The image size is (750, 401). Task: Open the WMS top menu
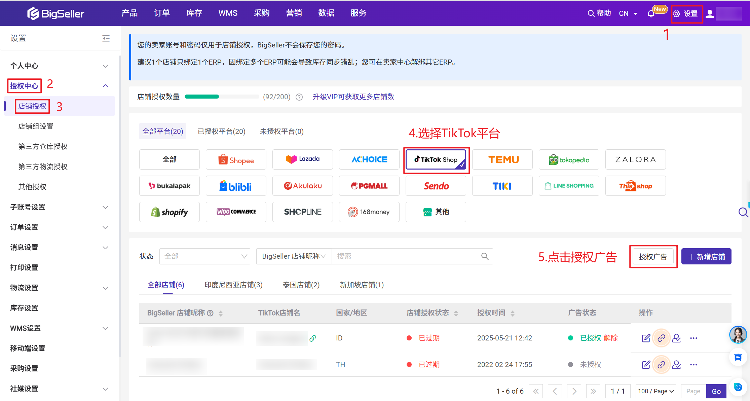click(x=228, y=13)
